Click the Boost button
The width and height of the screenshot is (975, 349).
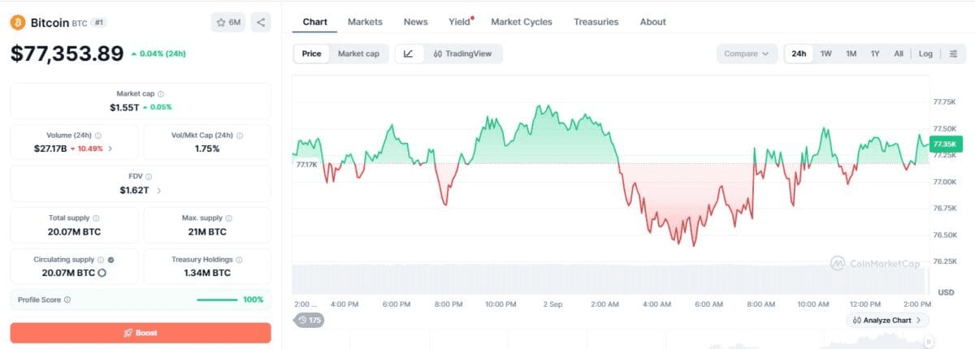pos(141,333)
